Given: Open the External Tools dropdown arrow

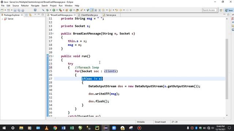Looking at the screenshot, I should coord(63,10).
